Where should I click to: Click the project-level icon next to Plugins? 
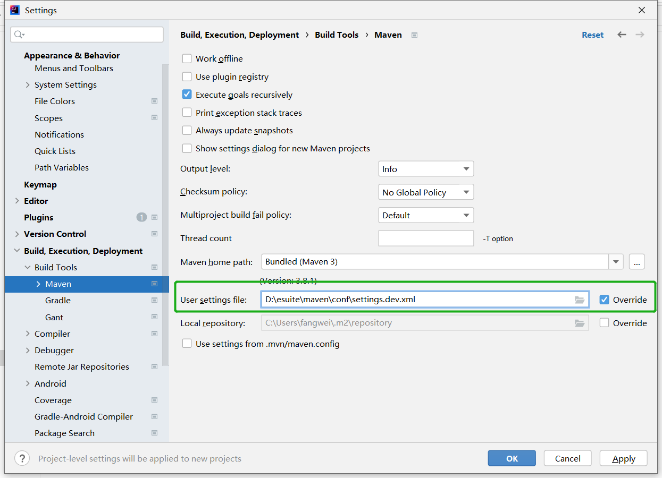154,217
